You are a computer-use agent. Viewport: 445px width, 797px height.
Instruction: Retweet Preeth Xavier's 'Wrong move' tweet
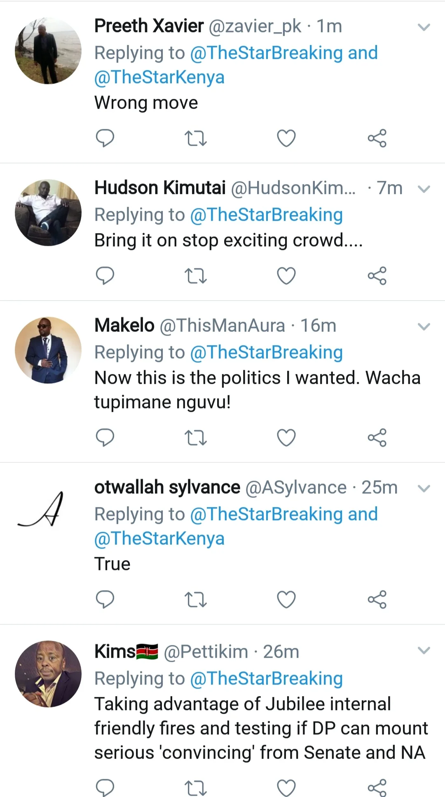pyautogui.click(x=195, y=138)
